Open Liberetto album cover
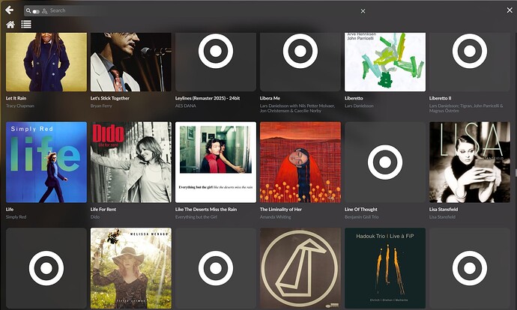 pos(385,62)
